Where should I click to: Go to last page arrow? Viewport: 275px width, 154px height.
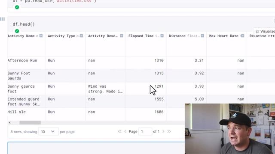[x=169, y=131]
